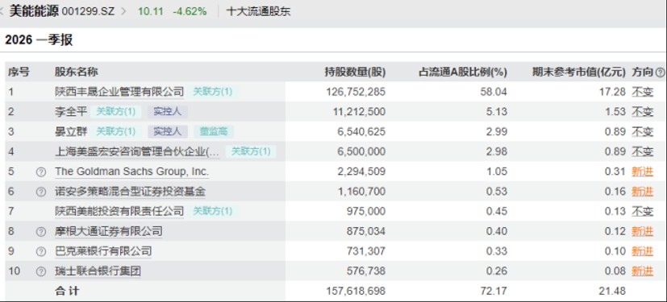Image resolution: width=667 pixels, height=302 pixels.
Task: Click the question icon for Goldman Sachs row
Action: click(x=41, y=172)
